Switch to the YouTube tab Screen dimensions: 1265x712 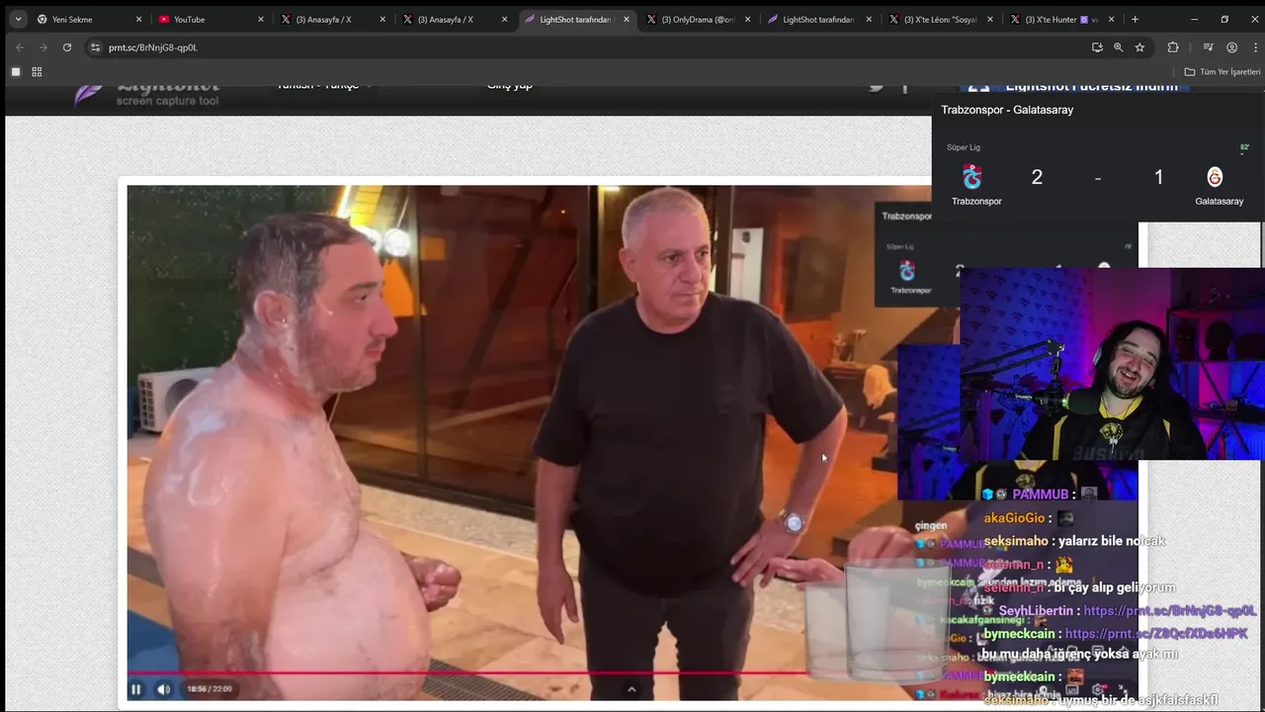pos(211,19)
